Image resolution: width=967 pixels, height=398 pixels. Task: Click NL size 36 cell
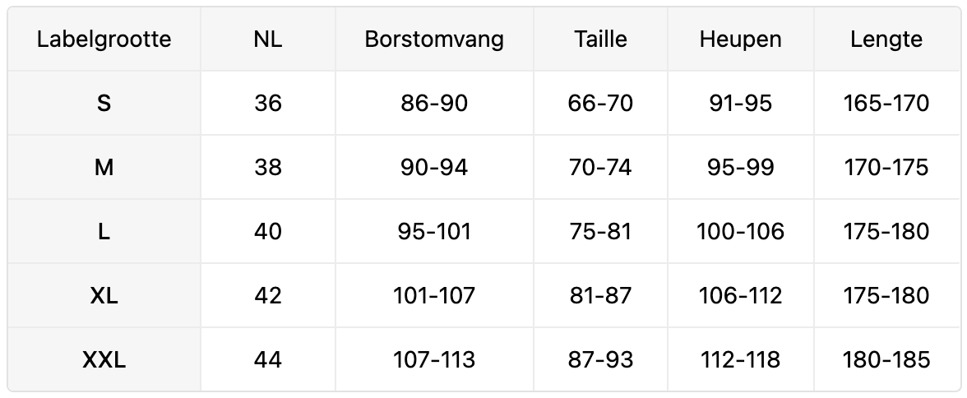268,104
